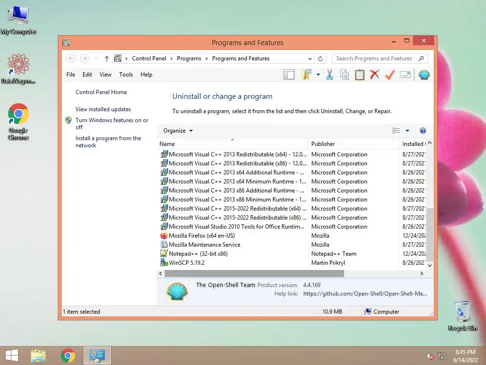This screenshot has width=486, height=365.
Task: Click Turn Windows features on or off
Action: (x=112, y=124)
